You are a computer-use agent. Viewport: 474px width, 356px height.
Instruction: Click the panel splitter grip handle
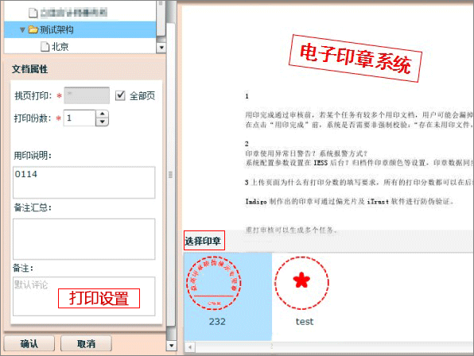tap(170, 175)
